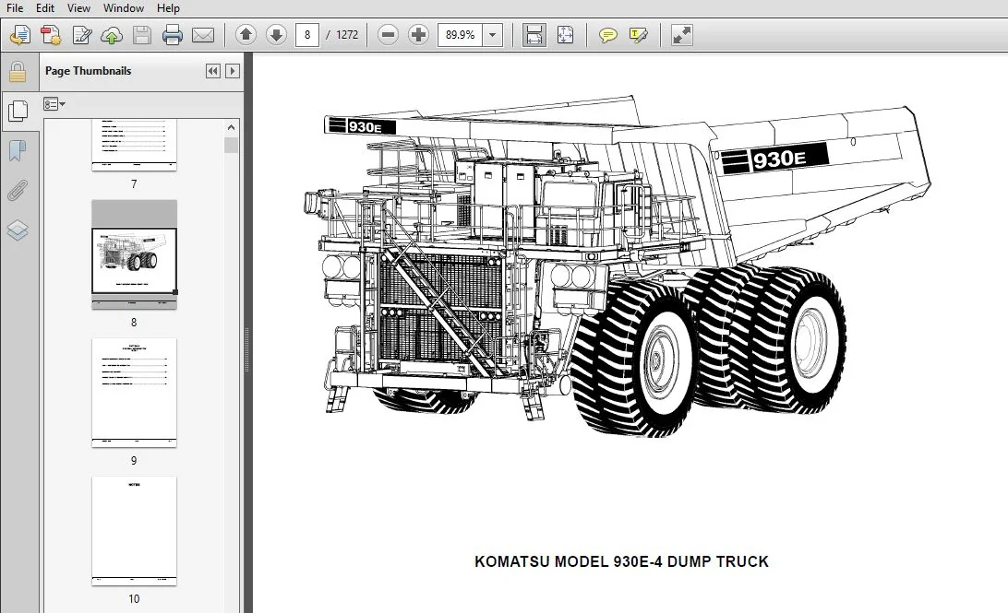1008x613 pixels.
Task: Select page 9 thumbnail
Action: (x=134, y=393)
